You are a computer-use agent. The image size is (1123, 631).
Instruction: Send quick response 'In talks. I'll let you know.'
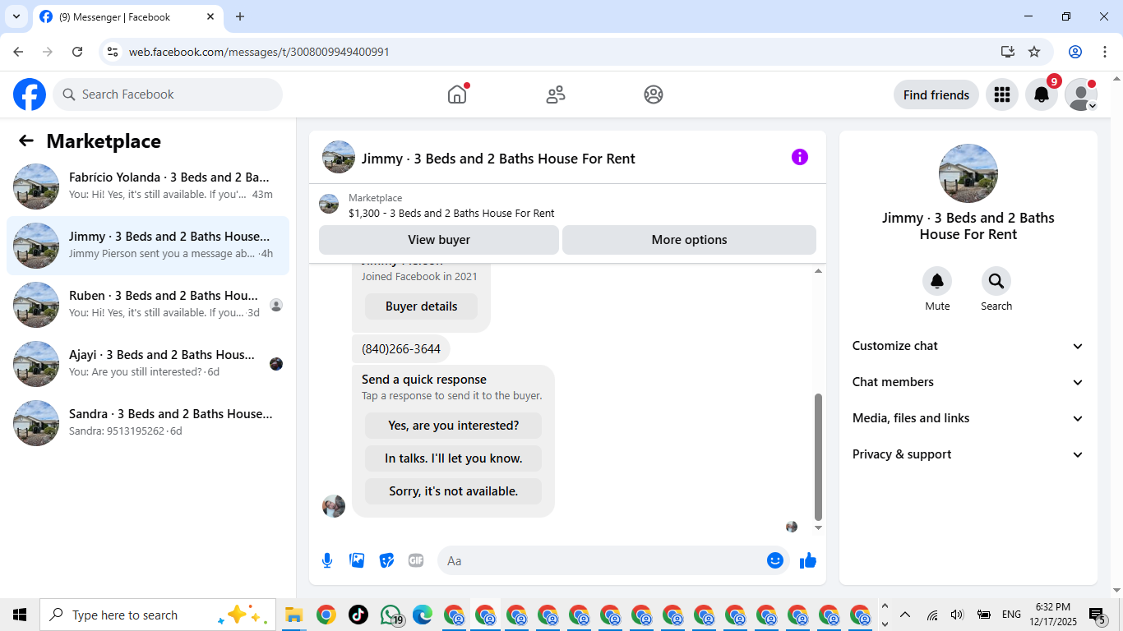pyautogui.click(x=453, y=458)
